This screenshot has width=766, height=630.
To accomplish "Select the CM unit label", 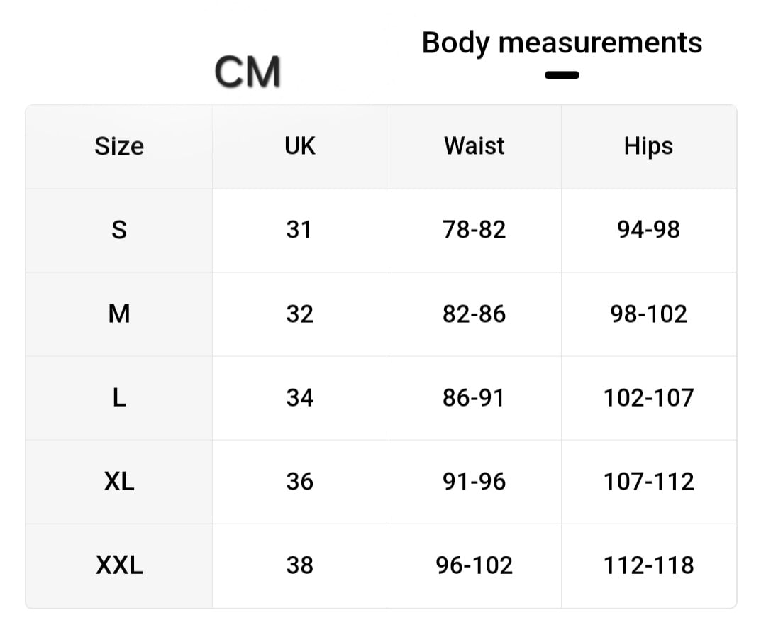I will pos(248,72).
